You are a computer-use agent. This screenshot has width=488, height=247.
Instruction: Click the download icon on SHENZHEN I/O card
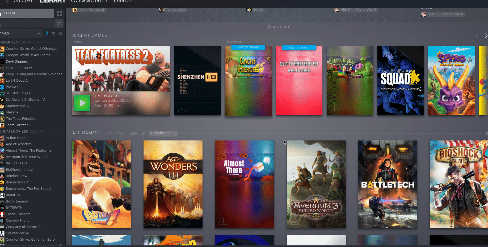[182, 108]
